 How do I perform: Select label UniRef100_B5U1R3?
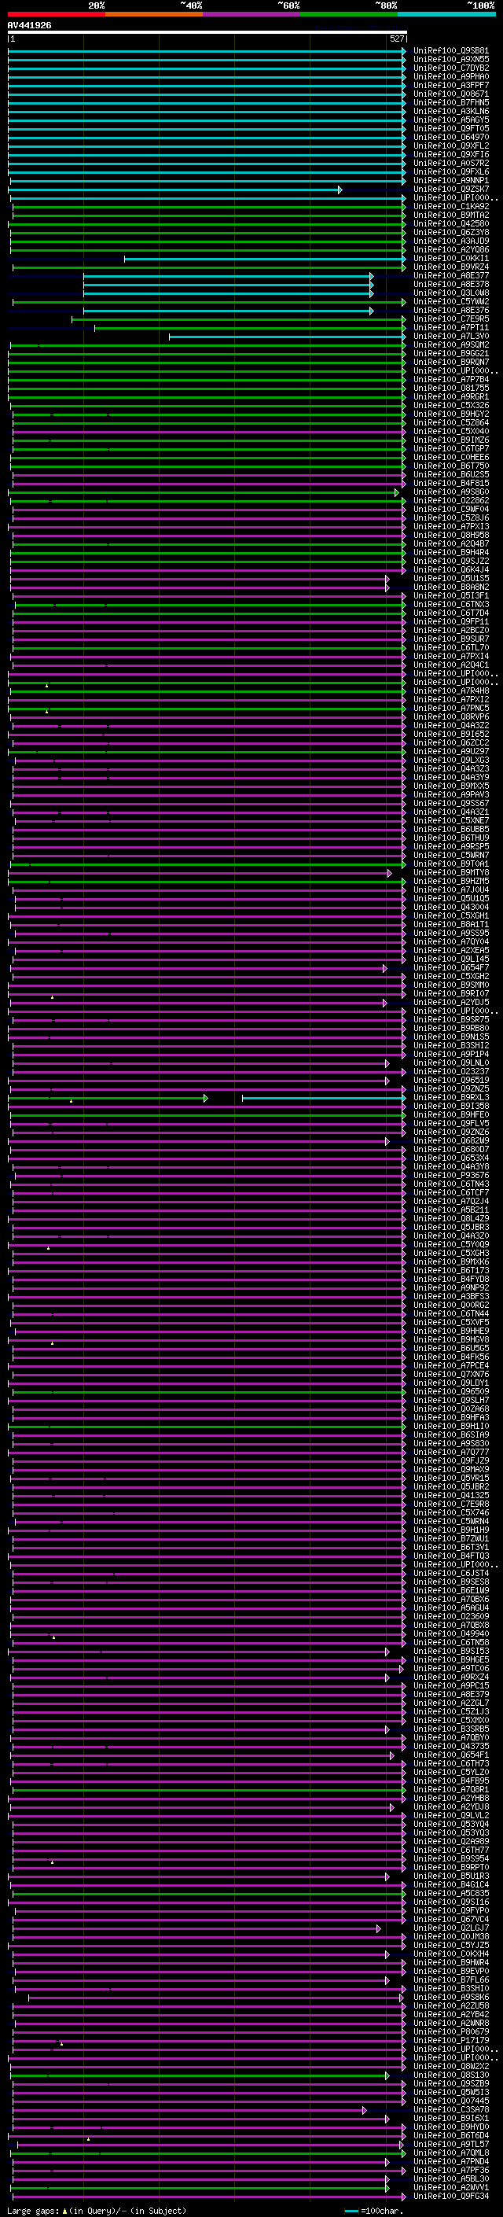coord(450,1876)
